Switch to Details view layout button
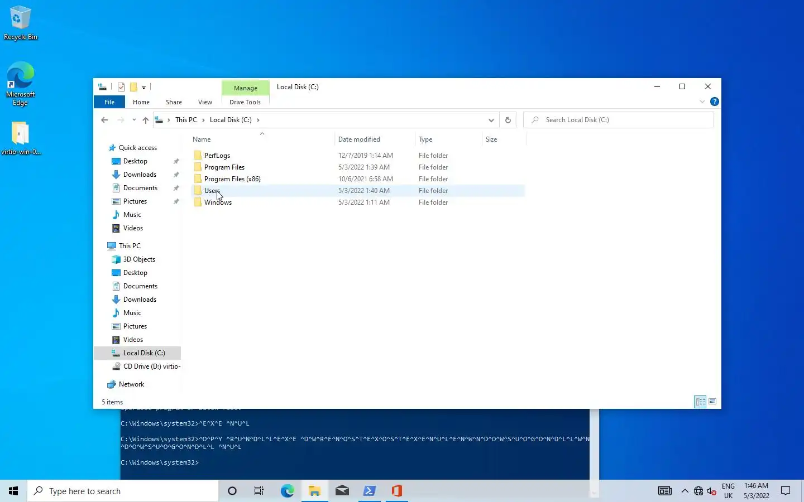 click(700, 402)
